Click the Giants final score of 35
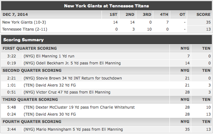Screen dimensions: 213x134 (x=208, y=22)
